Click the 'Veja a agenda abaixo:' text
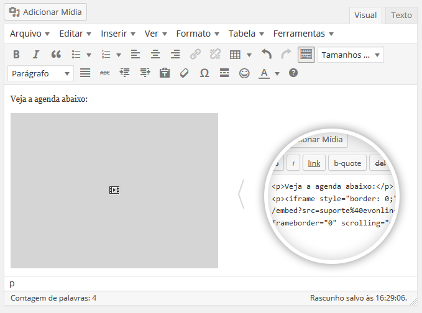Viewport: 422px width, 313px height. (x=49, y=99)
